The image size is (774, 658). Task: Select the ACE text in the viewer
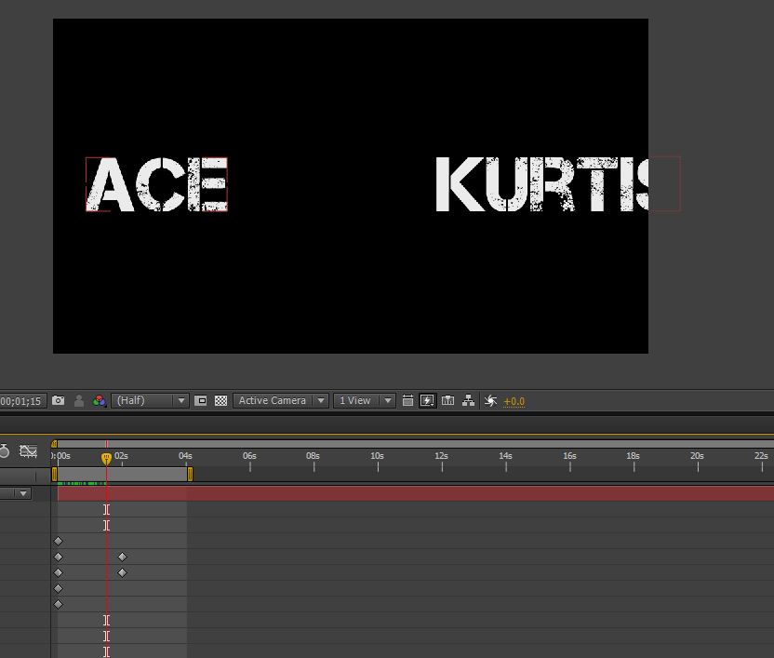157,184
